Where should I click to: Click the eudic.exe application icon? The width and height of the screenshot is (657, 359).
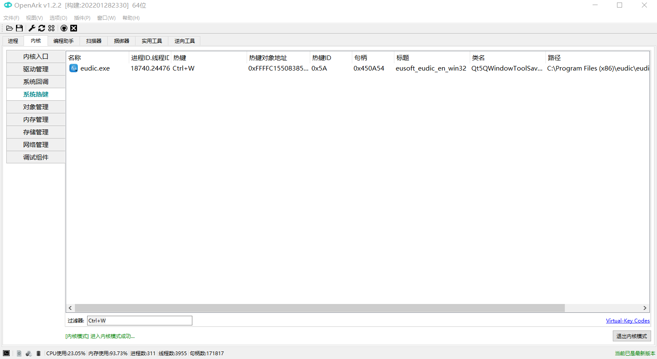coord(74,68)
